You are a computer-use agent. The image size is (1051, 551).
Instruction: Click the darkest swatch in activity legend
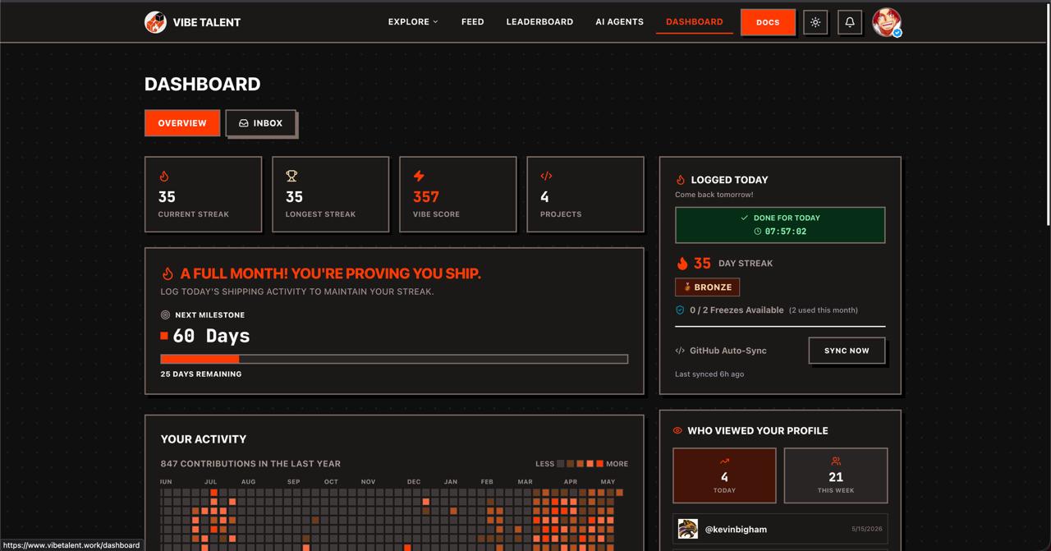[x=561, y=463]
